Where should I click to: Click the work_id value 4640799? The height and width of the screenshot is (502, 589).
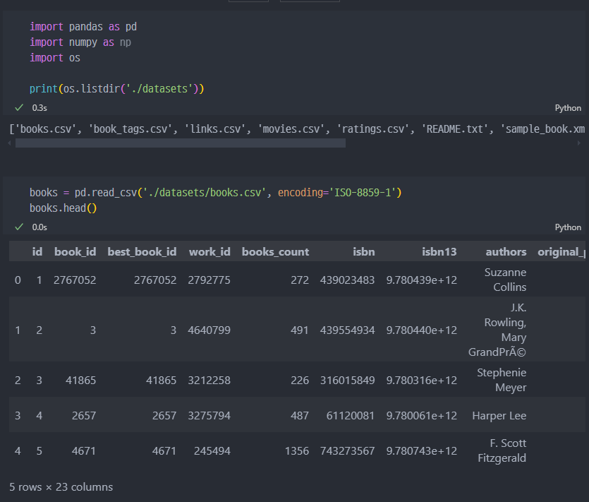[209, 330]
